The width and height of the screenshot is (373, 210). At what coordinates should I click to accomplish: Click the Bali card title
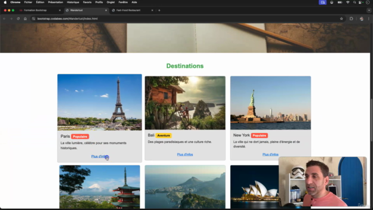(x=151, y=135)
